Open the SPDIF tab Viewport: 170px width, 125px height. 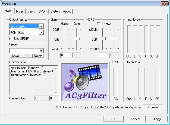pos(43,11)
